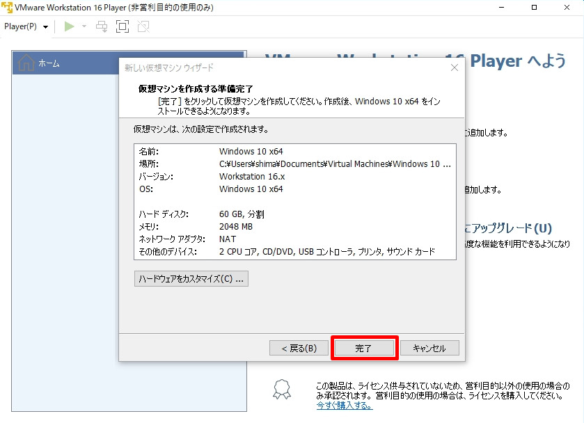584x423 pixels.
Task: Close the 新しい仮想マシン ウィザード dialog
Action: click(455, 67)
